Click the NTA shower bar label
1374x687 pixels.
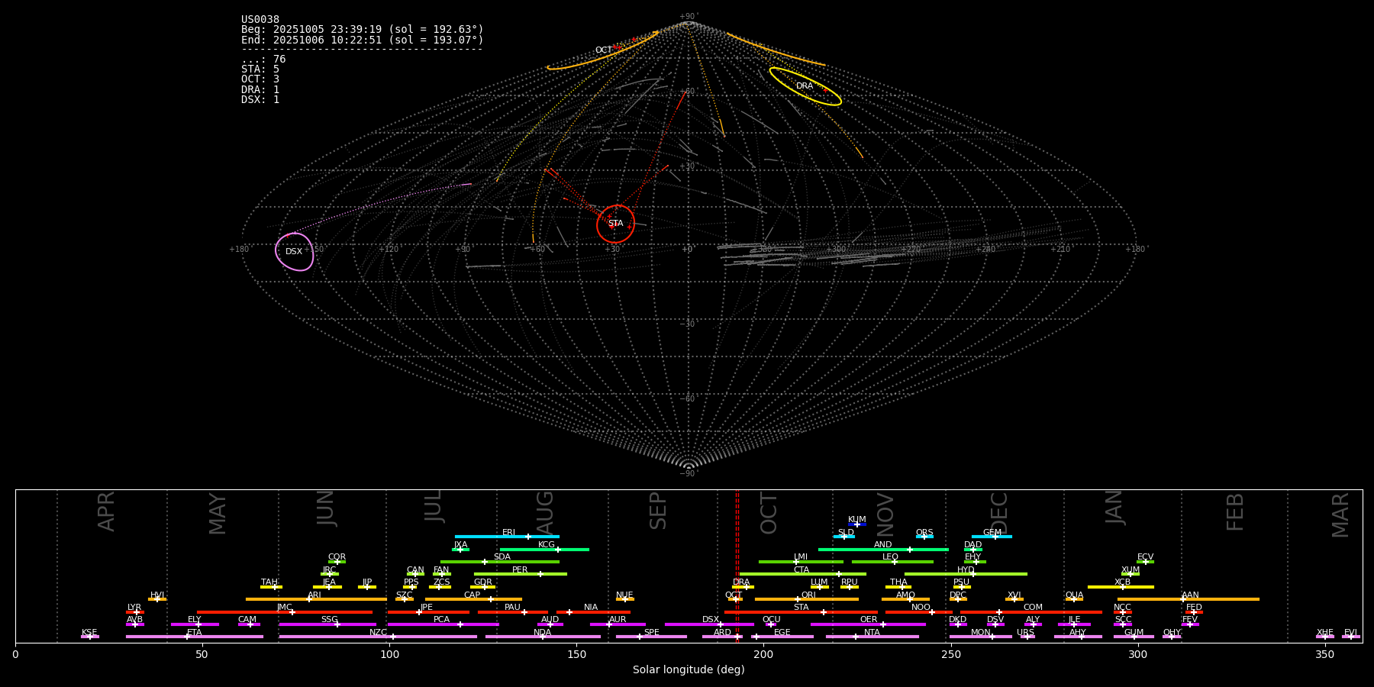(872, 633)
